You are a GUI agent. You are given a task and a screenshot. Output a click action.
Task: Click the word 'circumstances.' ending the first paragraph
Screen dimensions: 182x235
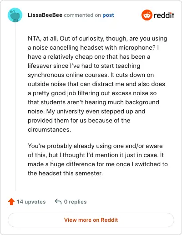(49, 129)
